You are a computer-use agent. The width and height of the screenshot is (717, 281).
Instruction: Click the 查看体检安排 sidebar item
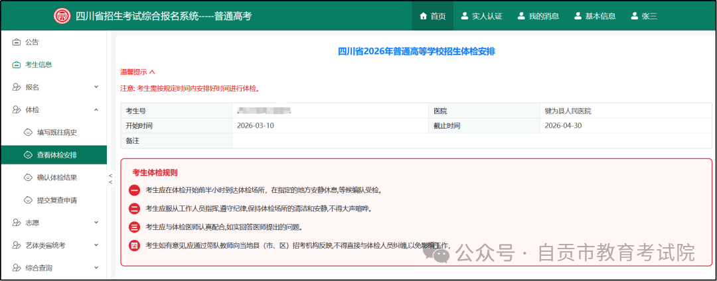[x=57, y=155]
